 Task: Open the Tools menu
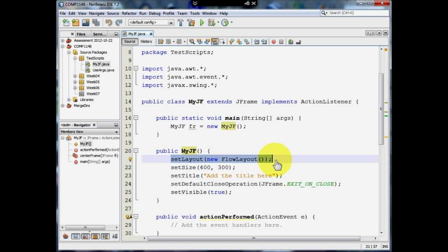(195, 13)
